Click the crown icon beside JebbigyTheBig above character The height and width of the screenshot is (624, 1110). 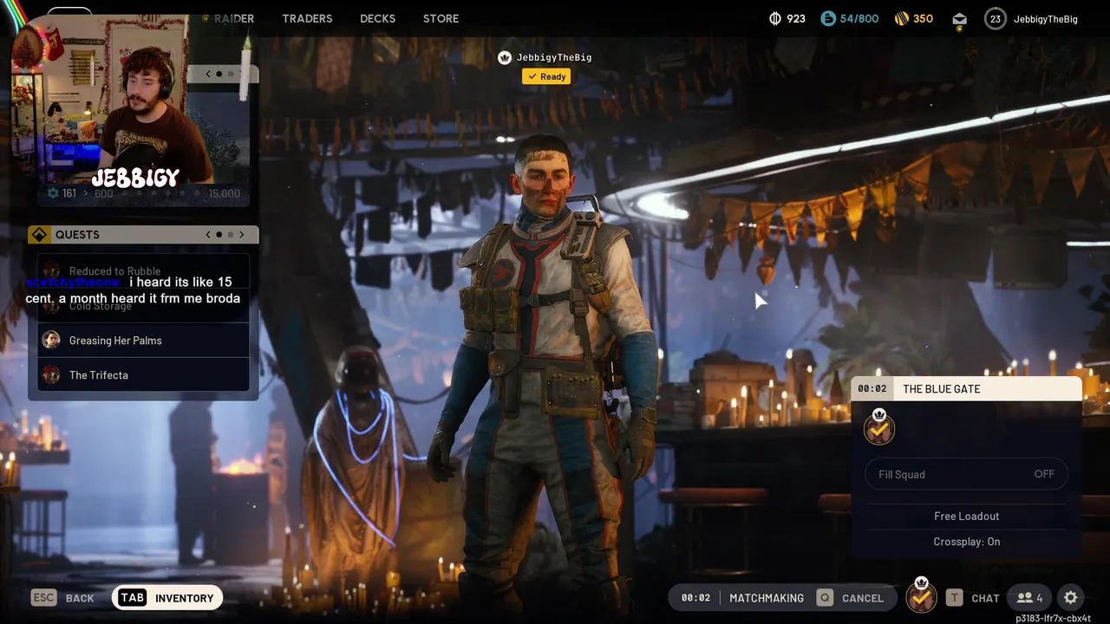[x=505, y=57]
